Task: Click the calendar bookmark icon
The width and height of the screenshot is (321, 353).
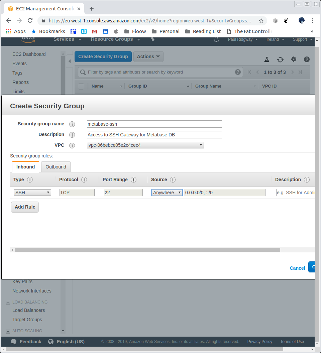Action: click(105, 31)
